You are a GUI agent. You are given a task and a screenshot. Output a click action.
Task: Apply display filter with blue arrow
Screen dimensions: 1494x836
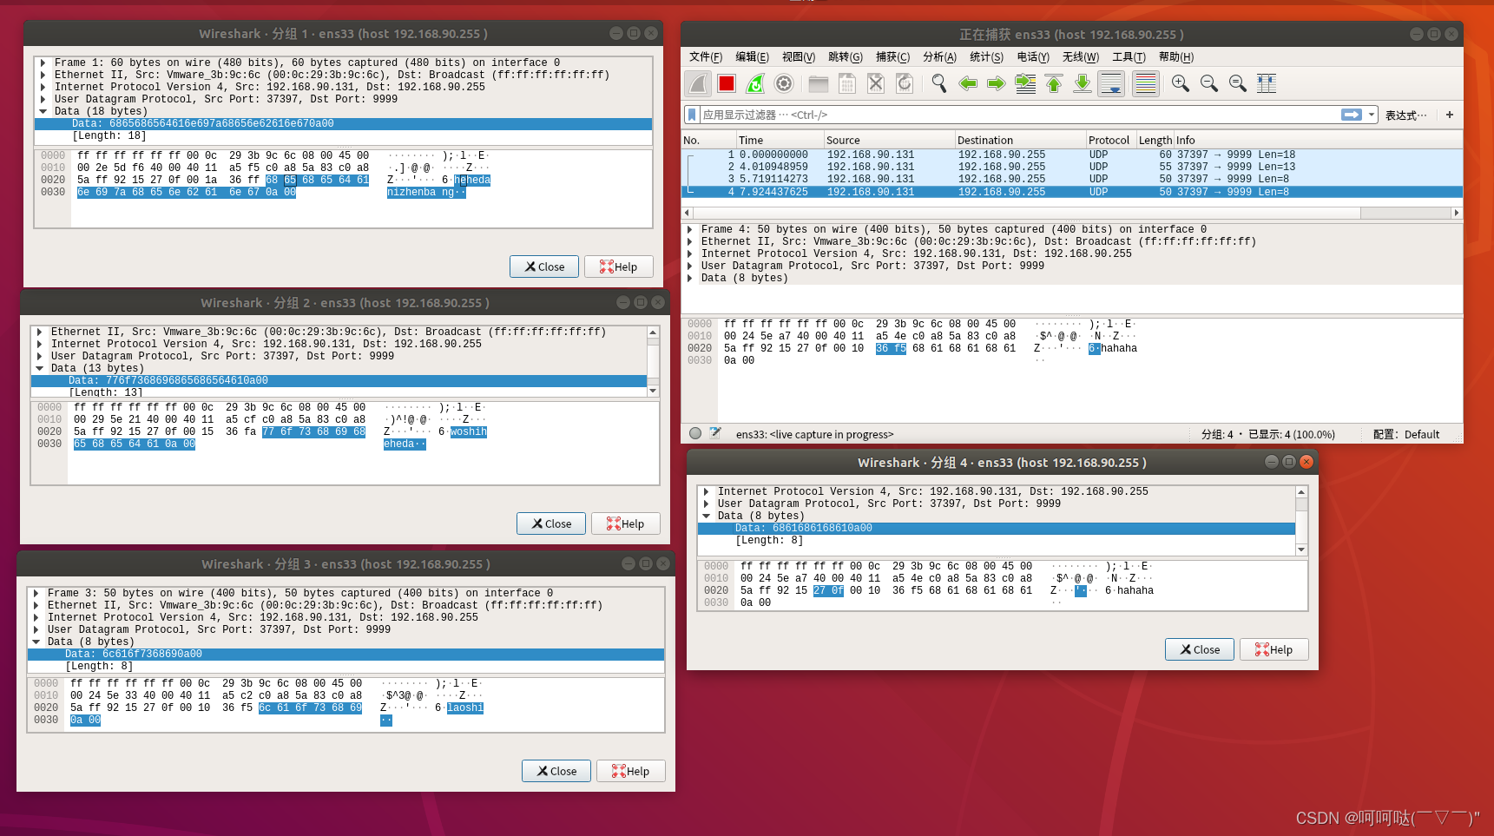[x=1352, y=115]
